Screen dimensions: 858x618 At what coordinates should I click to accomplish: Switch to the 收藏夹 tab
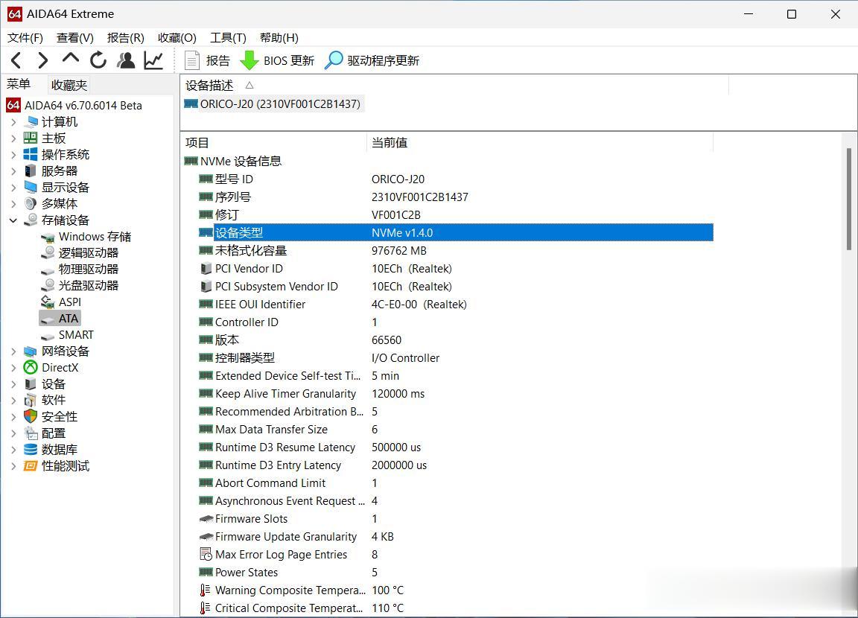point(69,85)
